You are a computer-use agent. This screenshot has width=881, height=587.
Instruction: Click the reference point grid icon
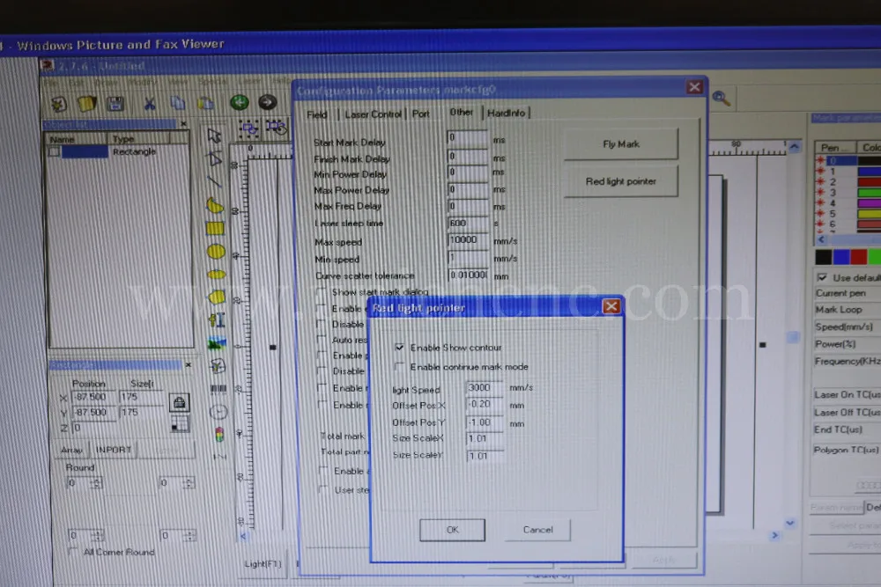(x=180, y=423)
